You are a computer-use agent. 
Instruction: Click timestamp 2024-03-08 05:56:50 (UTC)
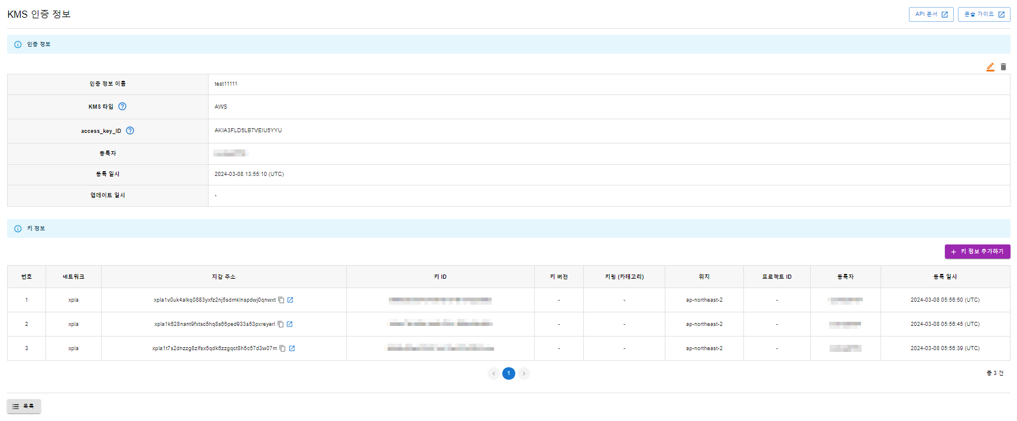(x=945, y=300)
